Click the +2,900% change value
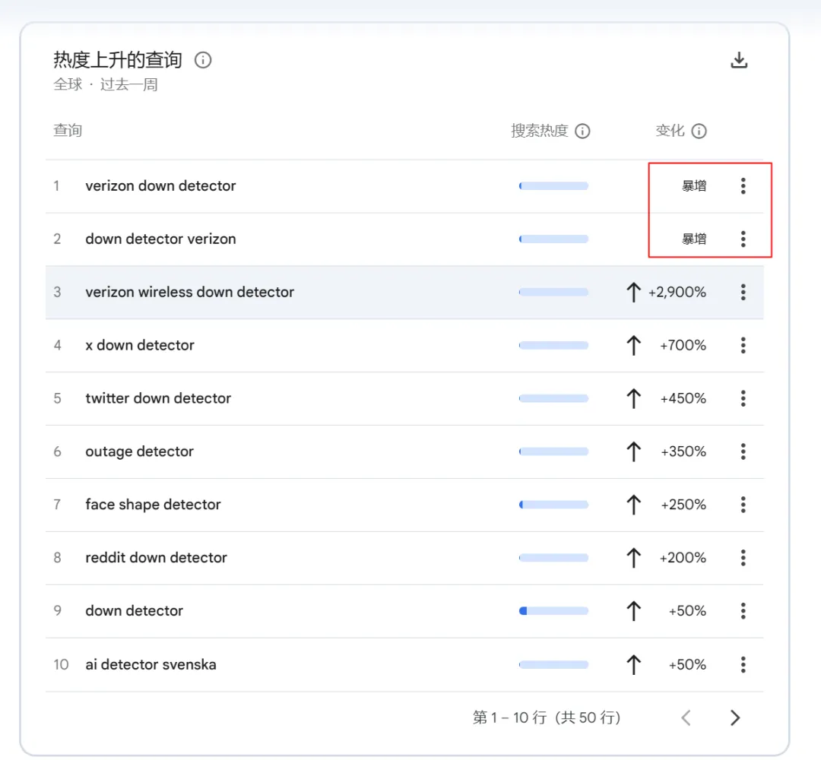Screen dimensions: 821x760 coord(677,292)
